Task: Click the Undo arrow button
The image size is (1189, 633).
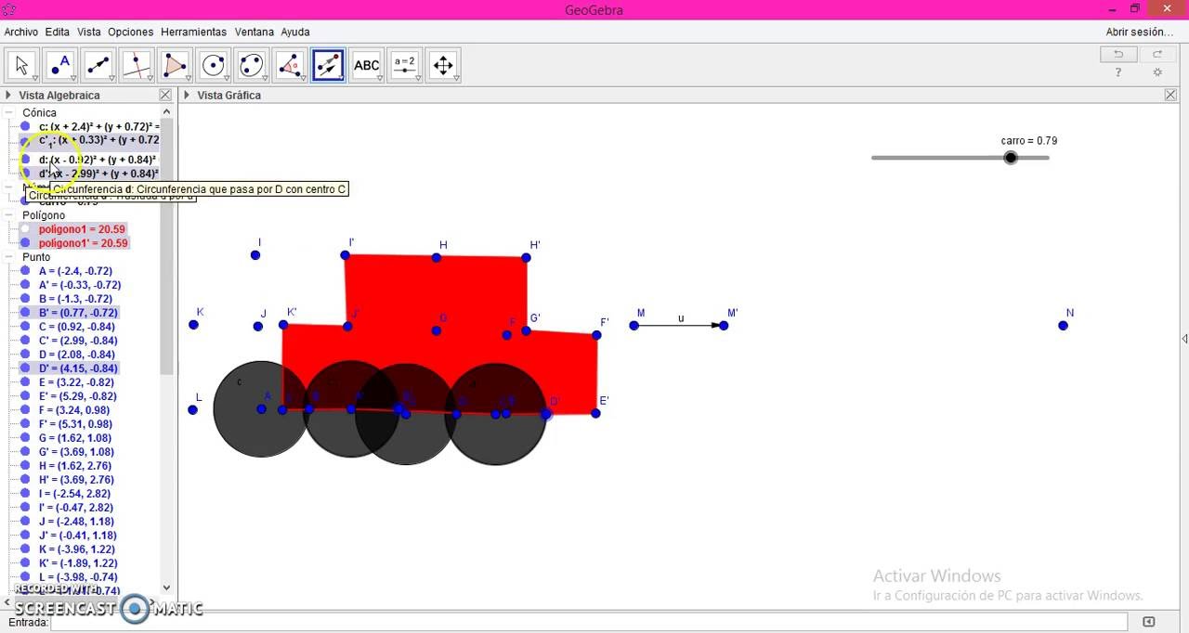Action: pos(1118,54)
